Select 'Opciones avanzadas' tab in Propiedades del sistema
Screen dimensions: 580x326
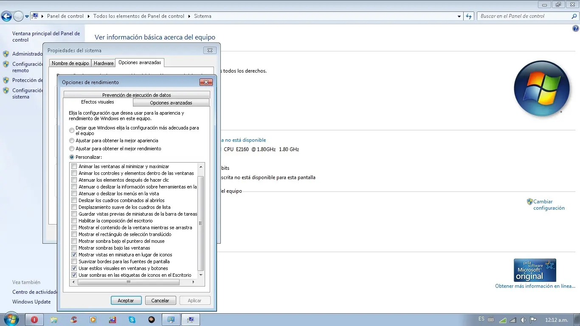click(x=140, y=62)
